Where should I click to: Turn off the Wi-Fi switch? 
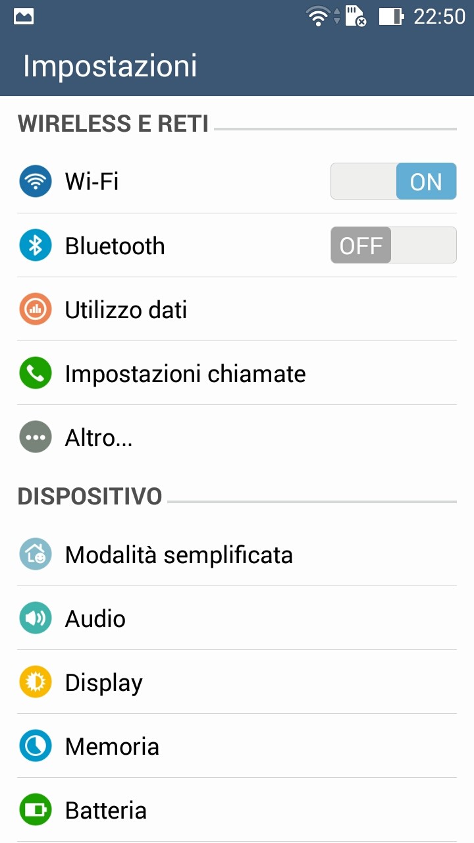pyautogui.click(x=393, y=181)
